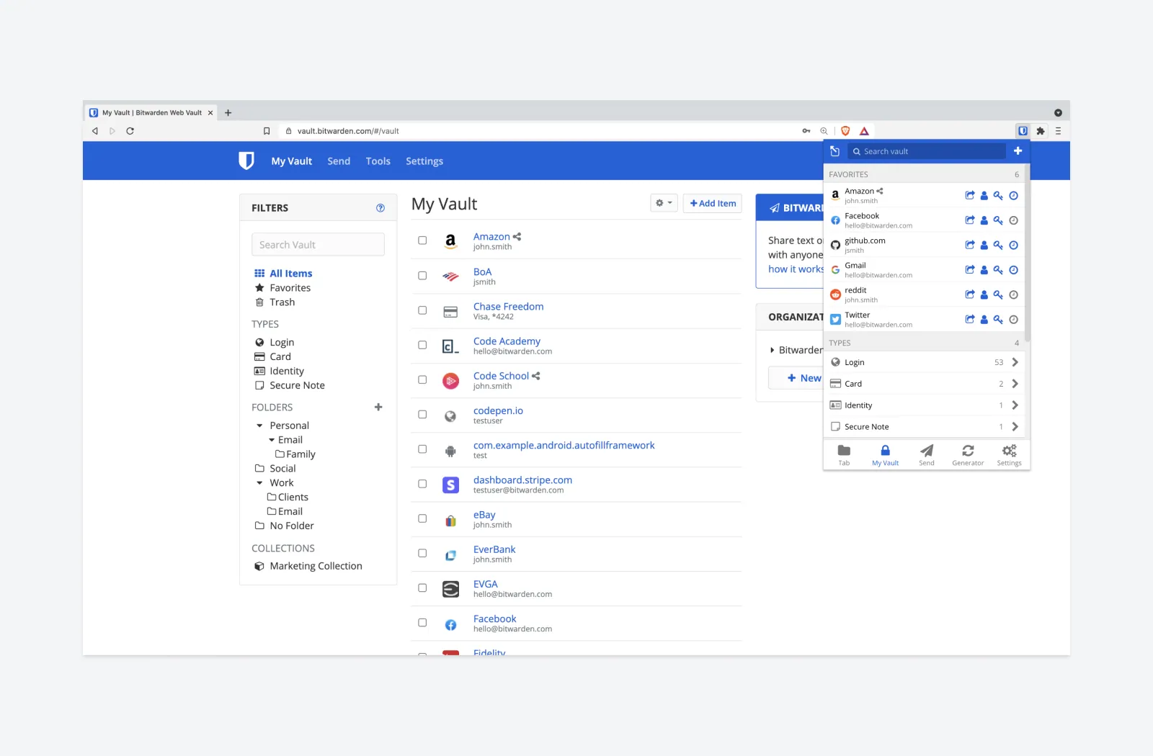The width and height of the screenshot is (1153, 756).
Task: Tick the checkbox for Code School
Action: [422, 379]
